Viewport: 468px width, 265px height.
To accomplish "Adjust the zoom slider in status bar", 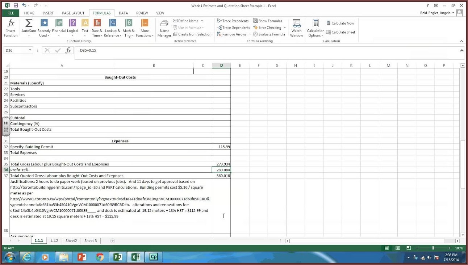I will 433,248.
